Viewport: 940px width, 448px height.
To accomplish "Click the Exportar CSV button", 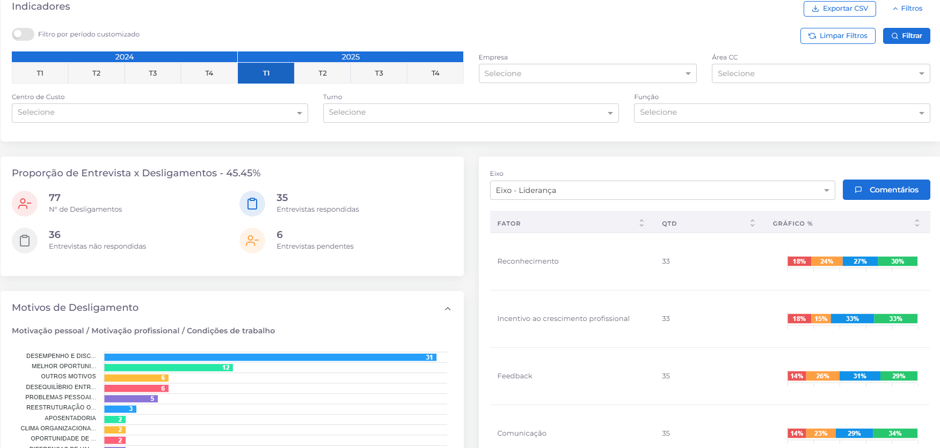I will coord(840,9).
